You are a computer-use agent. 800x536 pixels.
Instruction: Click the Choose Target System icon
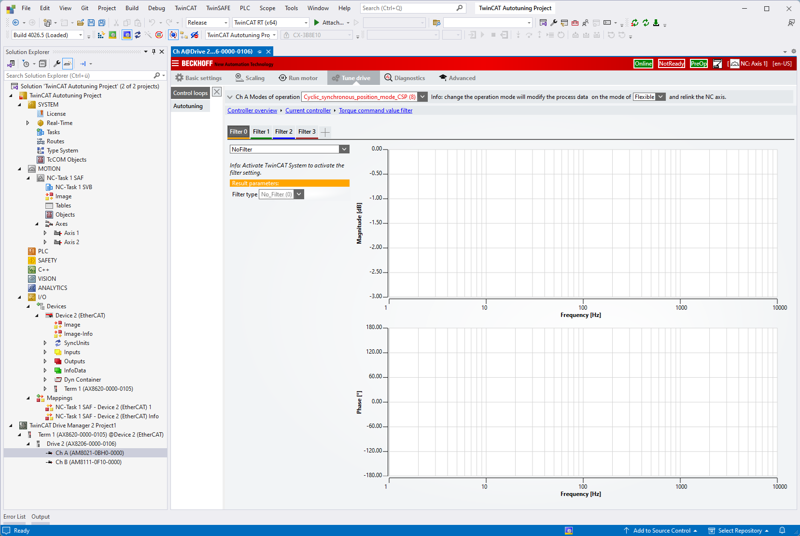(x=184, y=35)
